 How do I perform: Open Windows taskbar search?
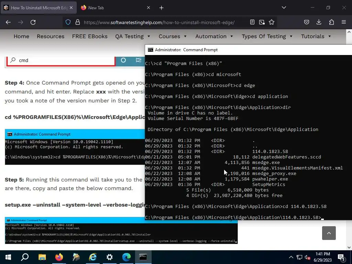tap(25, 257)
